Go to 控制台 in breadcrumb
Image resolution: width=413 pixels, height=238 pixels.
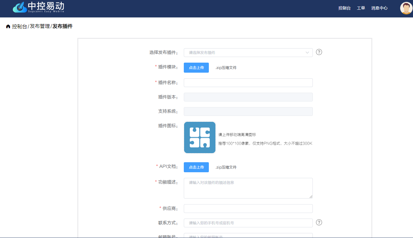[19, 27]
